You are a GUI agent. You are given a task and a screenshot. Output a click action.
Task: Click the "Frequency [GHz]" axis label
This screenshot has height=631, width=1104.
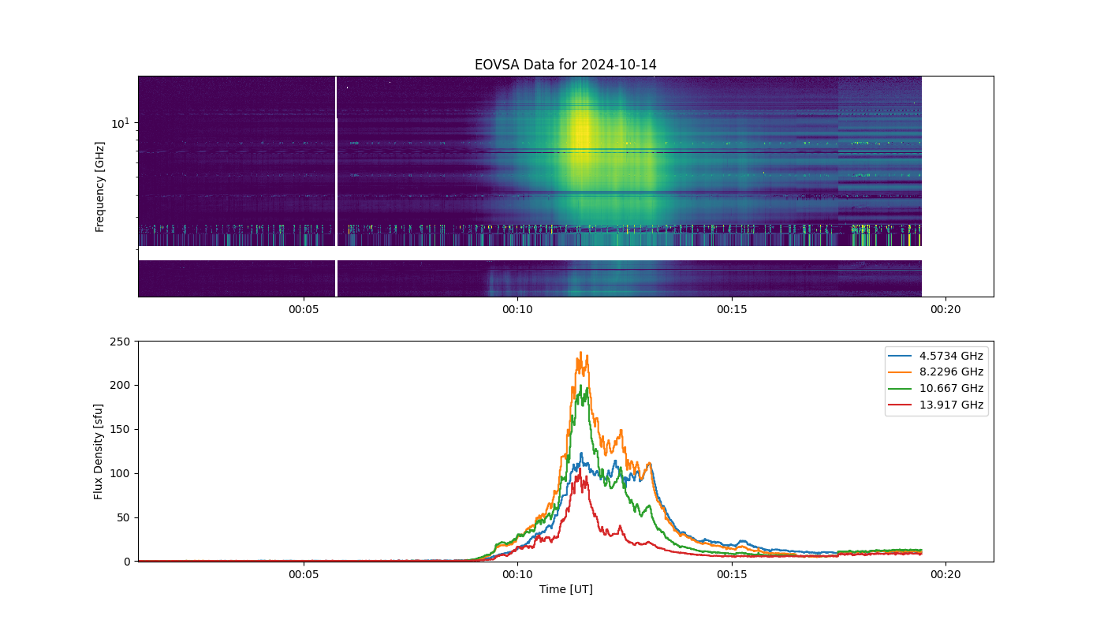[99, 186]
